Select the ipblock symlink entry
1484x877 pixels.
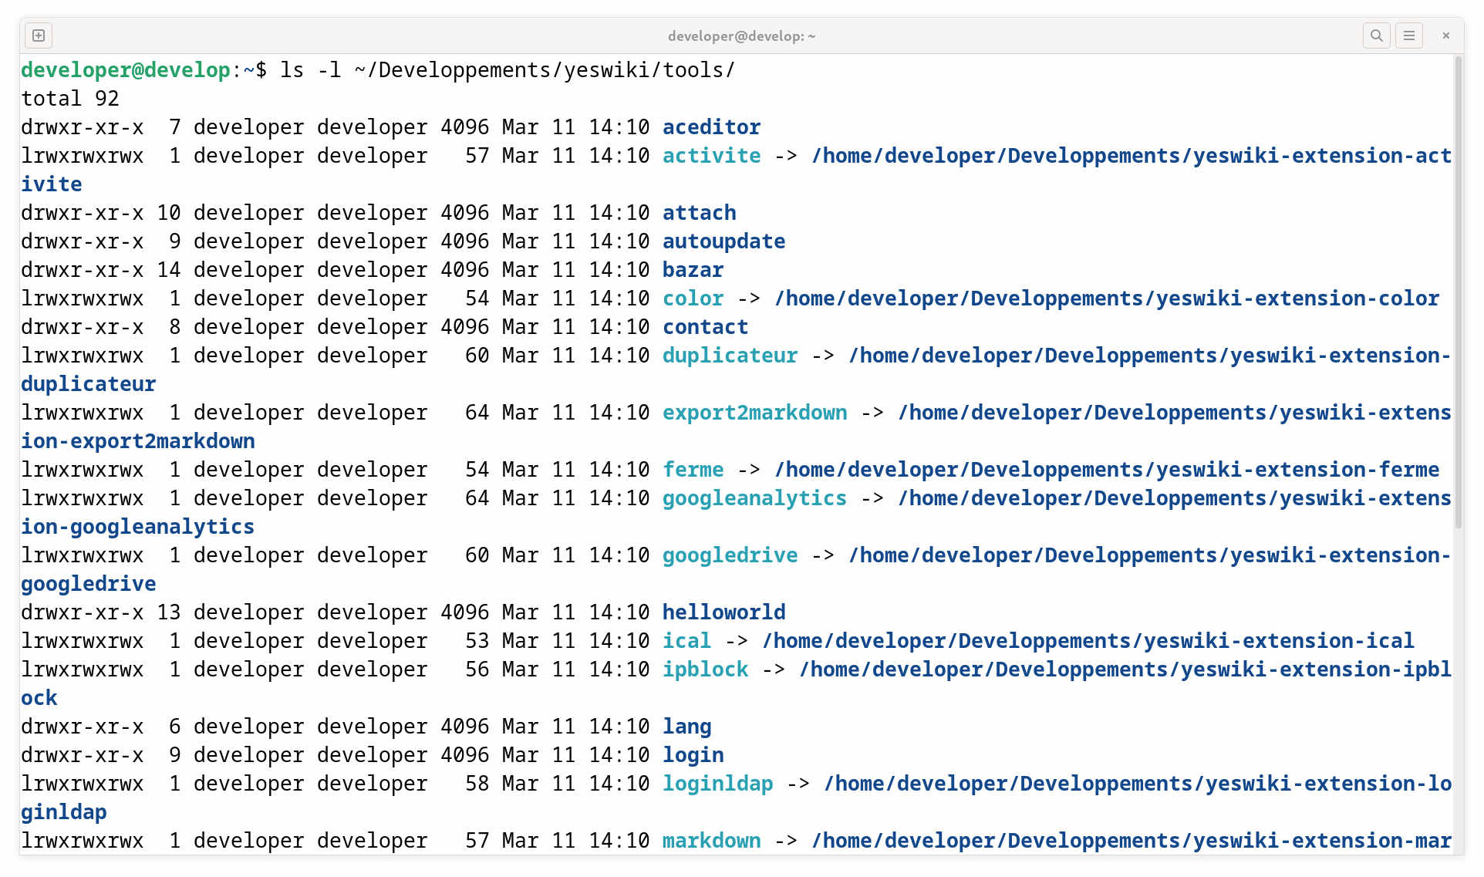tap(704, 669)
